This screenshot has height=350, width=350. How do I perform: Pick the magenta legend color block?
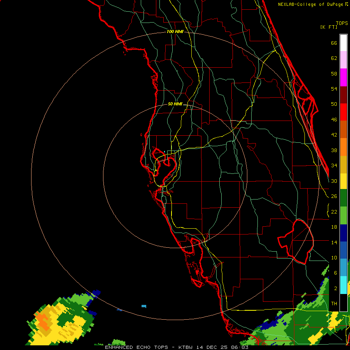[343, 77]
